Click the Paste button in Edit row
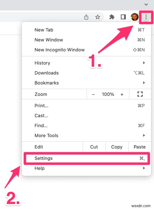 coord(140,147)
